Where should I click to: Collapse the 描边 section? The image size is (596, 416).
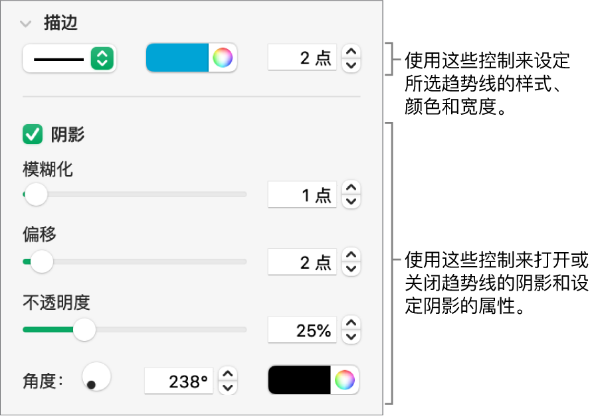click(x=25, y=23)
